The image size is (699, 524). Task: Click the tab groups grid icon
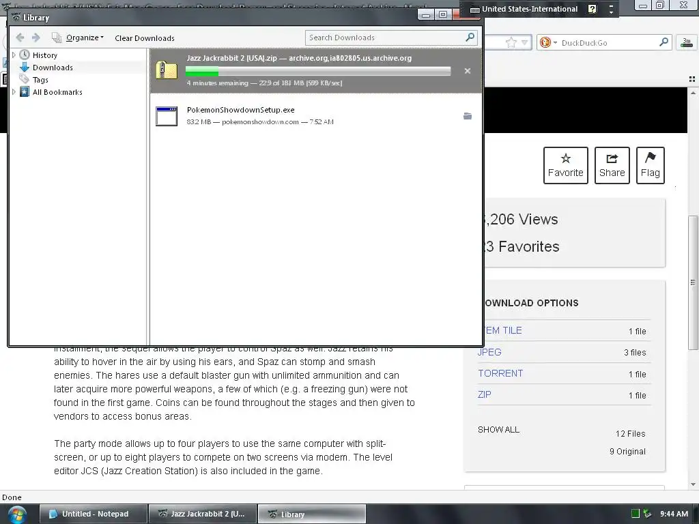pos(692,79)
